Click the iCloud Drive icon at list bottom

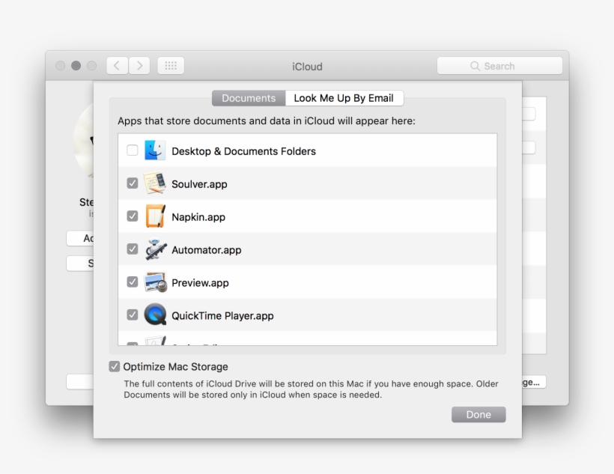tap(156, 342)
